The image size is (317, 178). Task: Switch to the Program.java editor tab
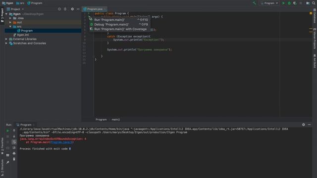pos(95,9)
